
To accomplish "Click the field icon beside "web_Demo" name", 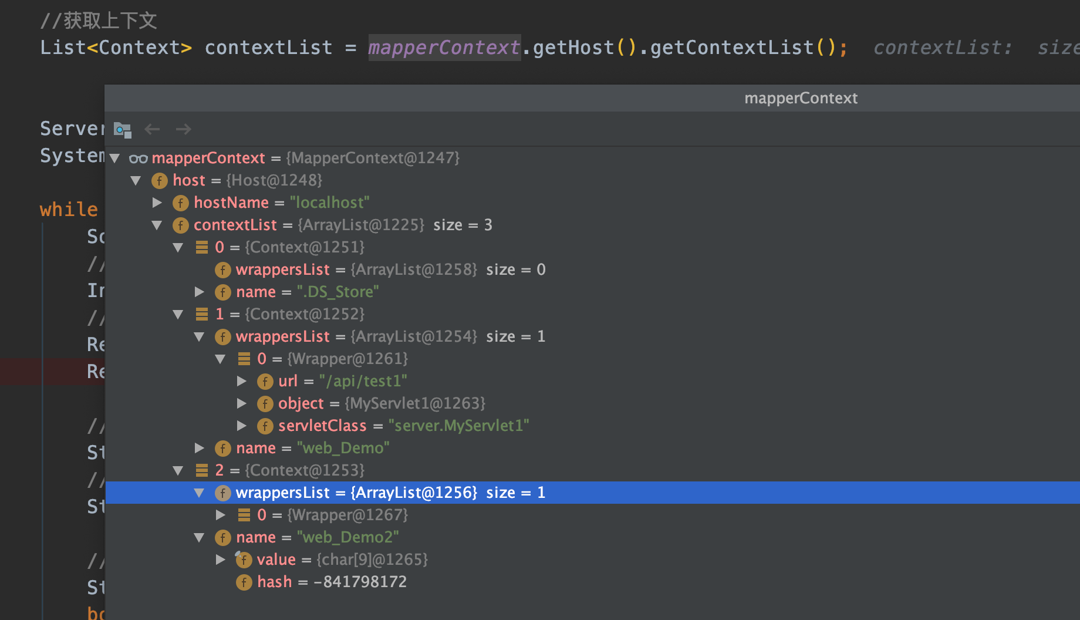I will (x=223, y=449).
